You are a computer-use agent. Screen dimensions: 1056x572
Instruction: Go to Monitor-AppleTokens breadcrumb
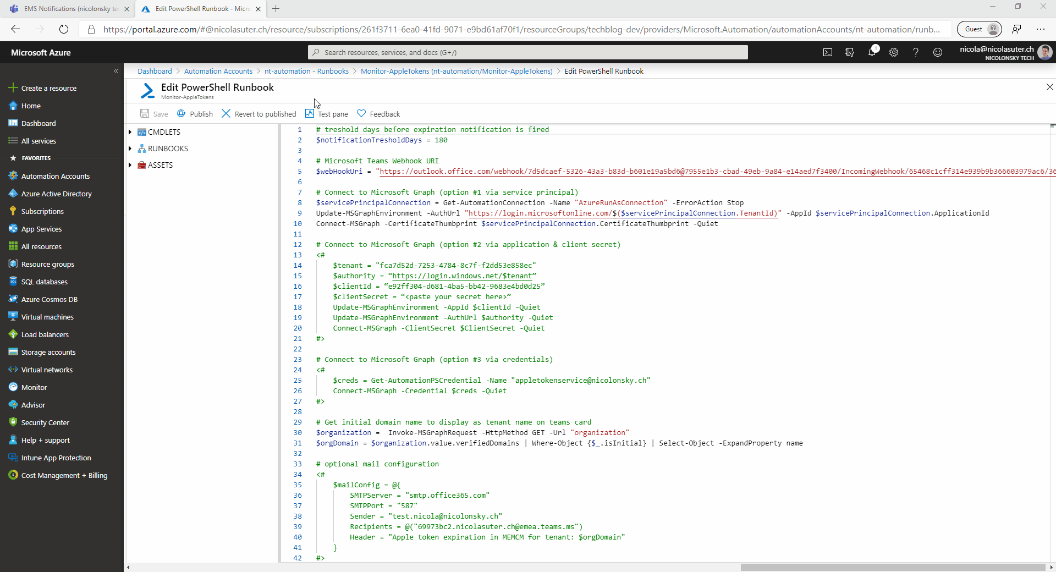tap(457, 71)
